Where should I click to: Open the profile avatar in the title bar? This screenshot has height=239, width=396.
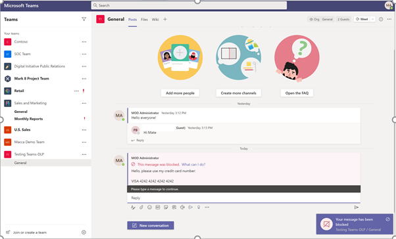click(389, 5)
